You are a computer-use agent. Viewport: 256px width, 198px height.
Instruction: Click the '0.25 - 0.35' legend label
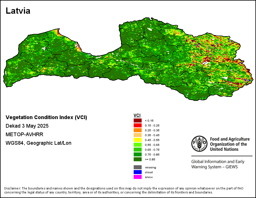[x=152, y=130]
